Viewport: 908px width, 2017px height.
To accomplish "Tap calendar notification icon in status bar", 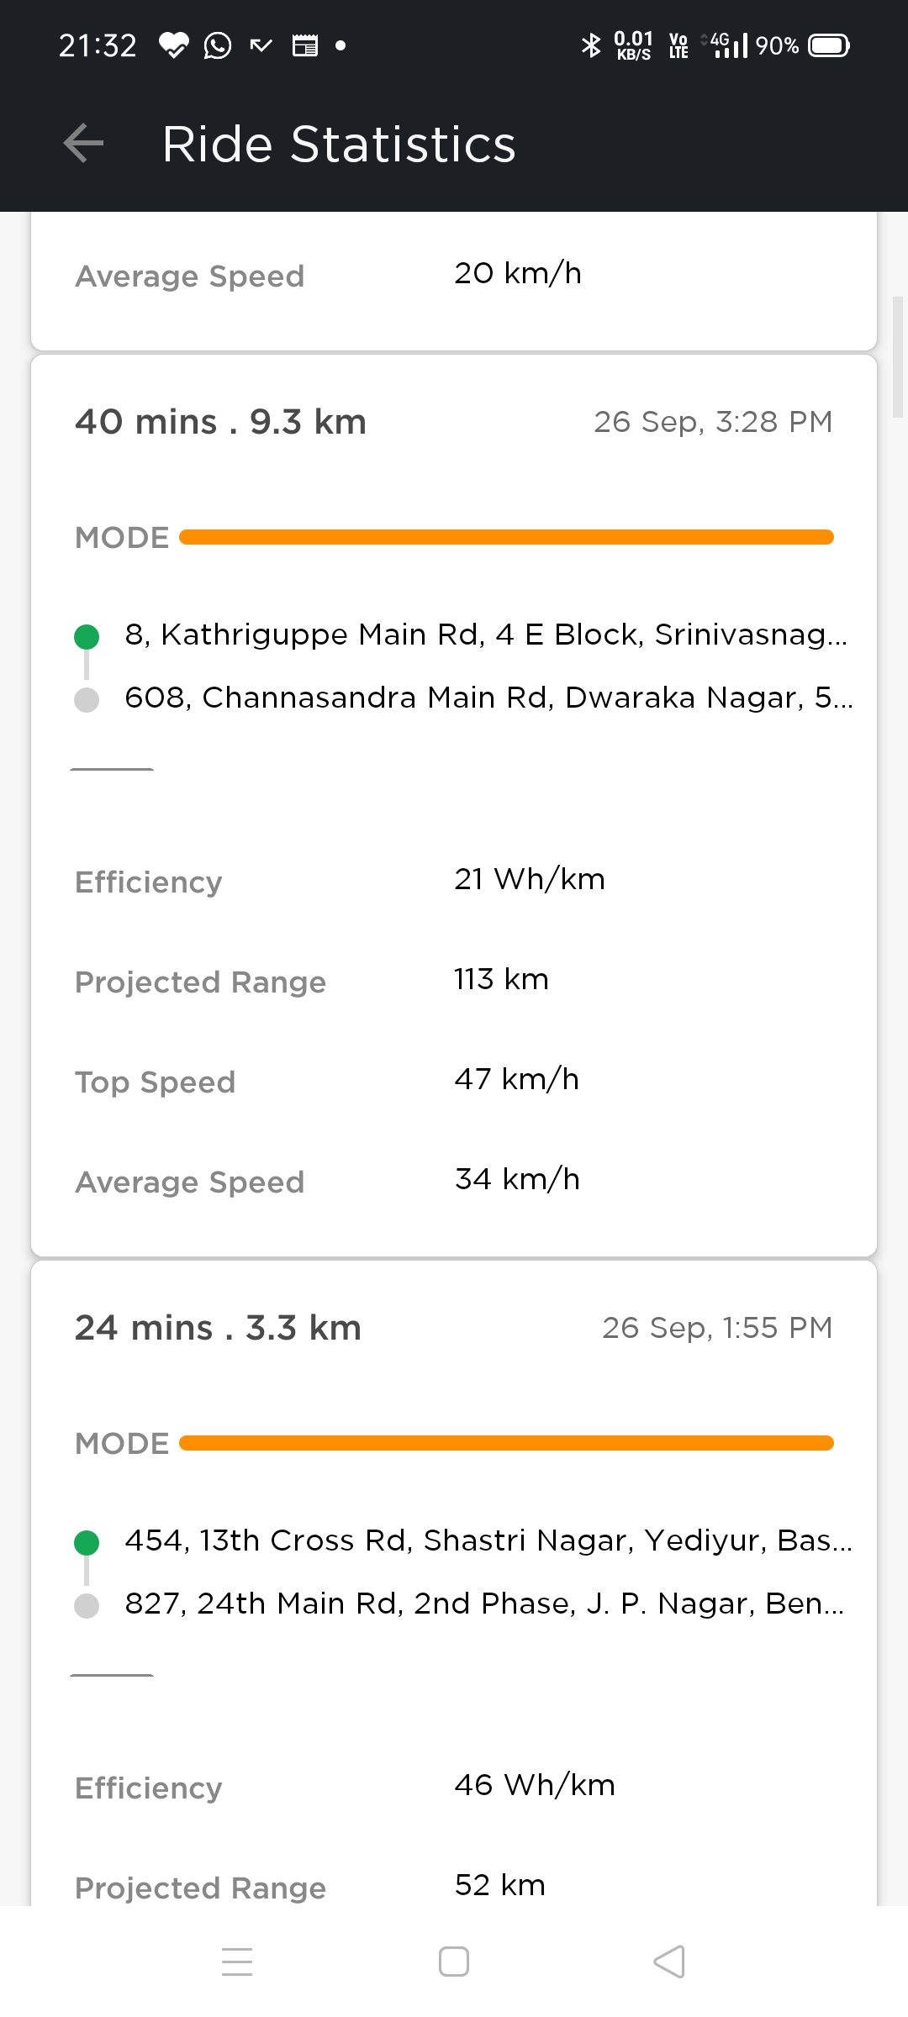I will click(x=305, y=45).
